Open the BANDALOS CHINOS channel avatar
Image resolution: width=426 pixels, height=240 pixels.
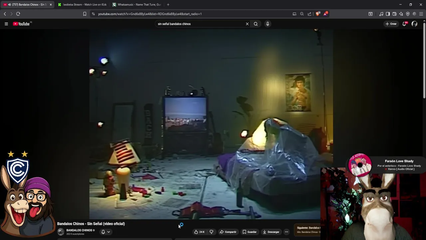(x=61, y=232)
